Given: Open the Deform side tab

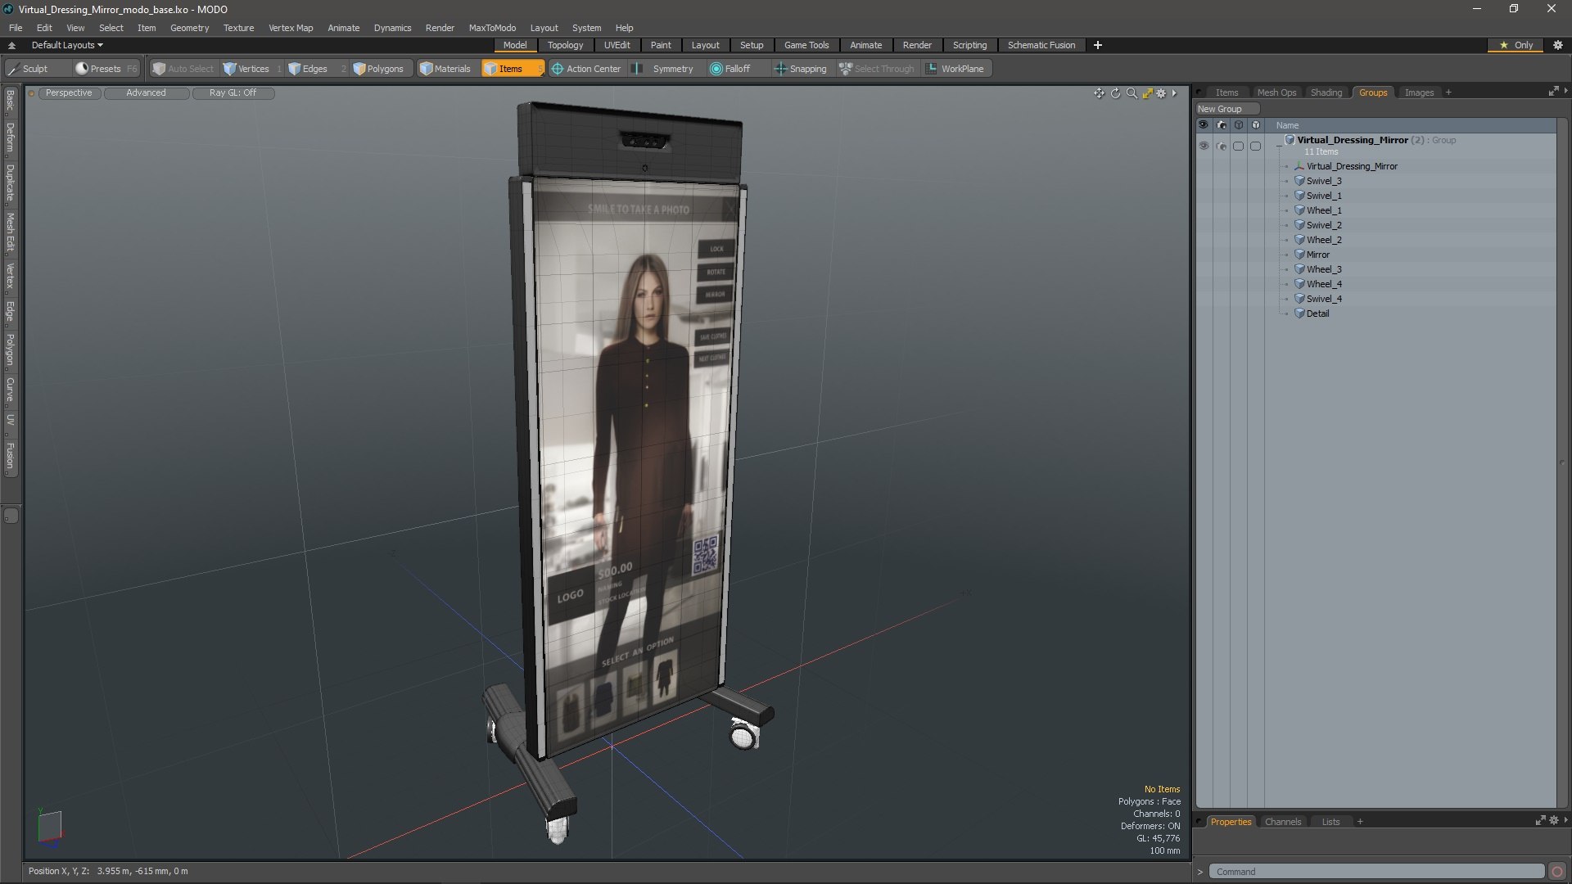Looking at the screenshot, I should point(10,138).
